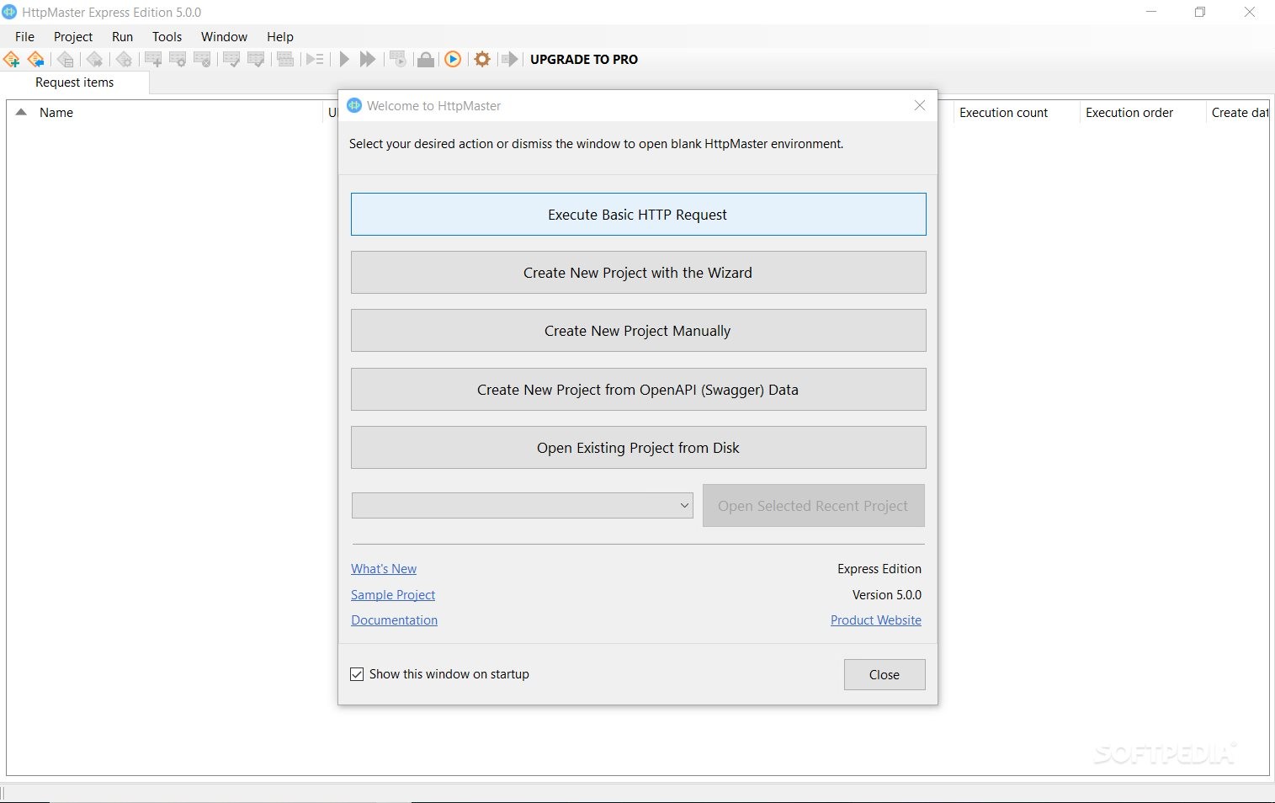
Task: Click Execute Basic HTTP Request button
Action: click(x=638, y=215)
